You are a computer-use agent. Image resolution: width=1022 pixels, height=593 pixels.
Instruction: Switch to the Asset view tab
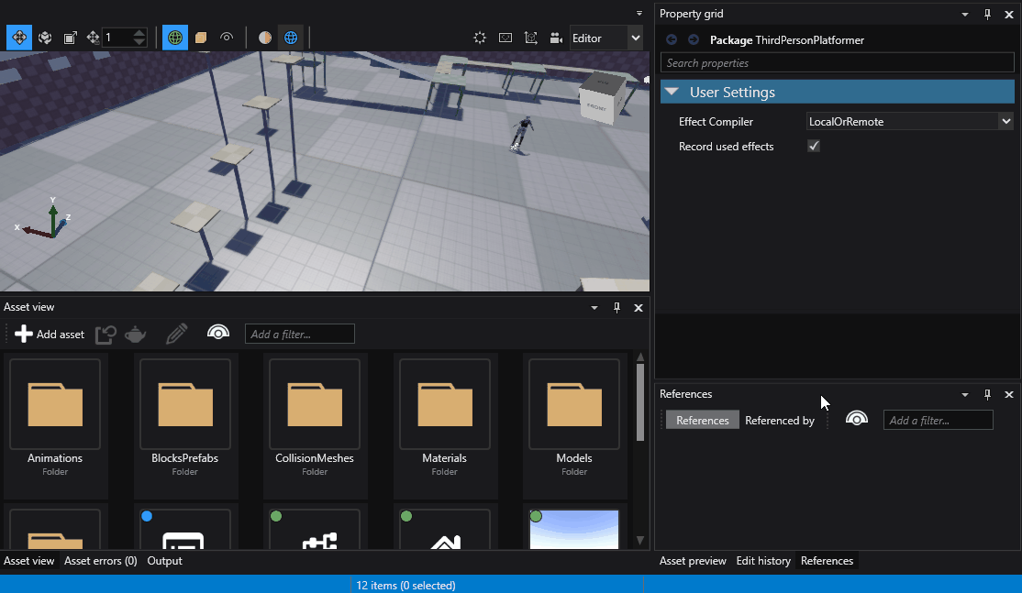pyautogui.click(x=29, y=560)
